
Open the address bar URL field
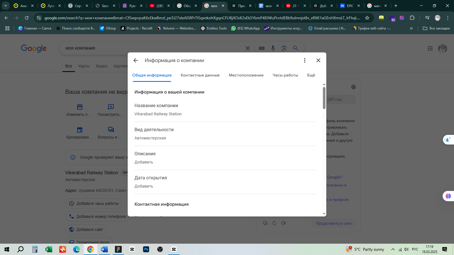coord(202,18)
